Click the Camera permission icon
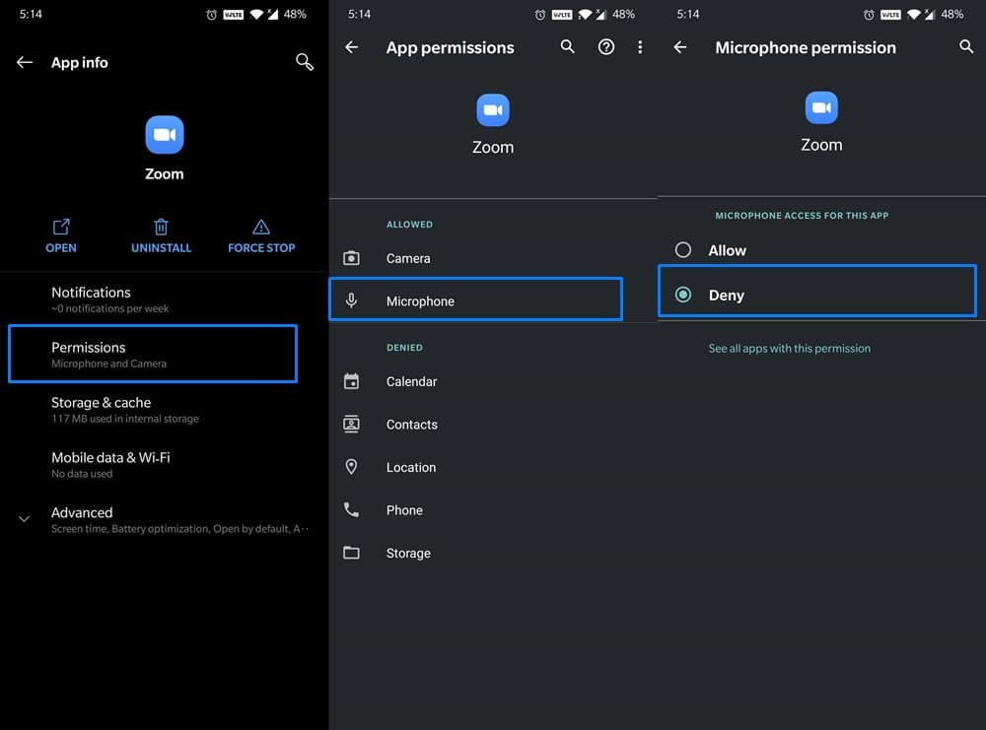The height and width of the screenshot is (730, 986). [352, 257]
